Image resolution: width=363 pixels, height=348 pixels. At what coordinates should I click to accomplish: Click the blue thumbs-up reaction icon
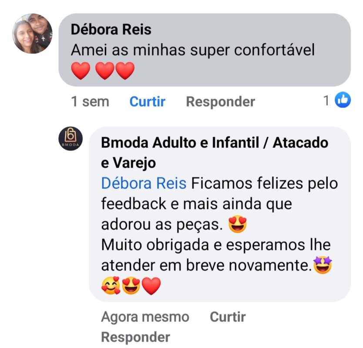pos(343,100)
